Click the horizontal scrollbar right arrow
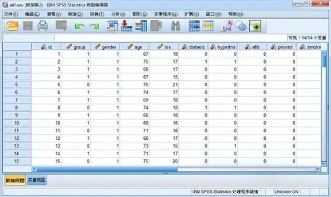This screenshot has height=197, width=331. click(318, 169)
